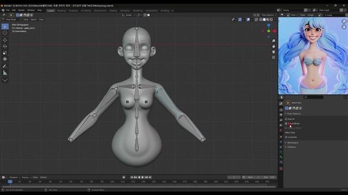
Task: Select the Transform tool
Action: (5, 59)
